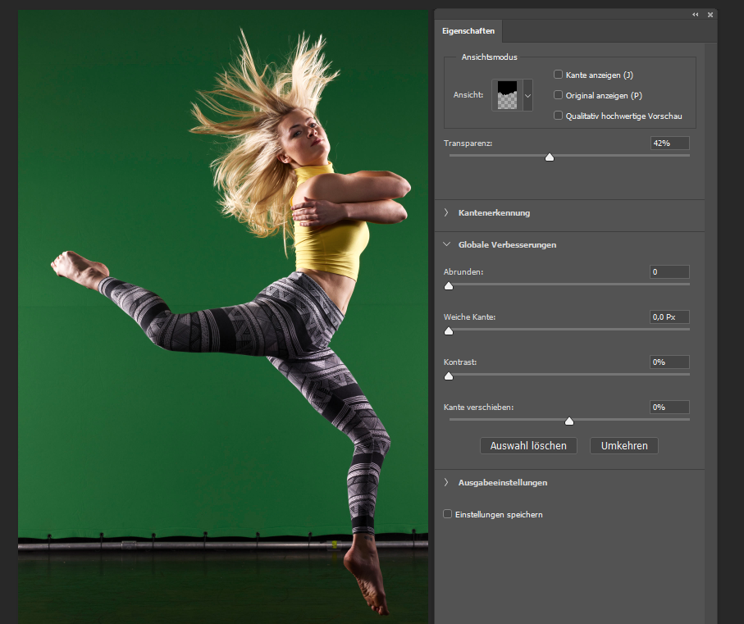Click the Kante verschieben slider handle

(x=569, y=421)
